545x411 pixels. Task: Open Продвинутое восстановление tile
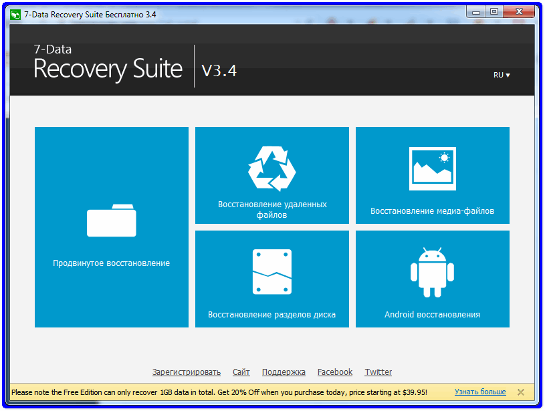(x=111, y=263)
